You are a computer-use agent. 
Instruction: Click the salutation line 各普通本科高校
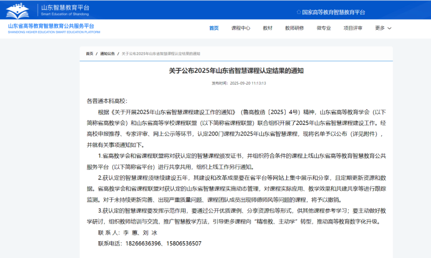click(107, 101)
